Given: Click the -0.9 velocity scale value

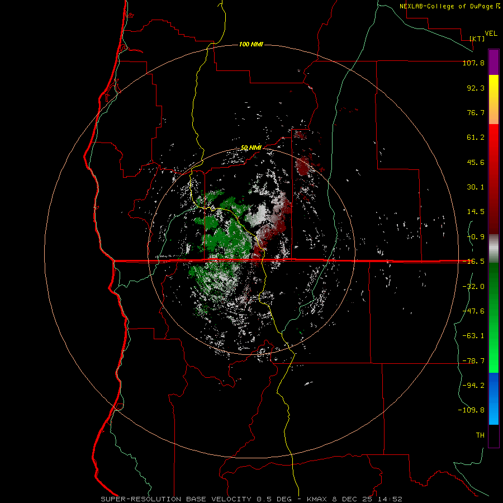Looking at the screenshot, I should 476,237.
